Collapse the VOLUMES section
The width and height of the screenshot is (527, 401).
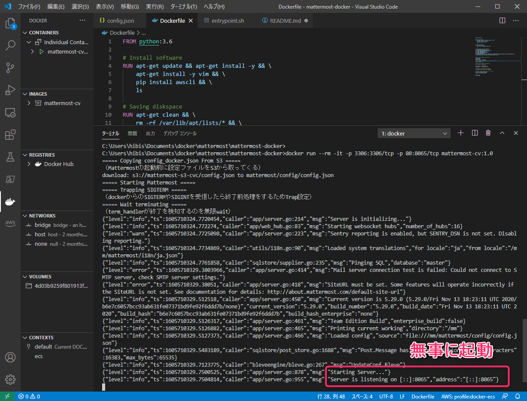coord(57,277)
